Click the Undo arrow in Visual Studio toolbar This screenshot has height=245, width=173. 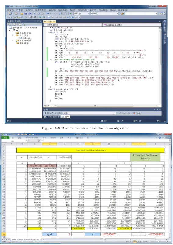click(x=48, y=14)
